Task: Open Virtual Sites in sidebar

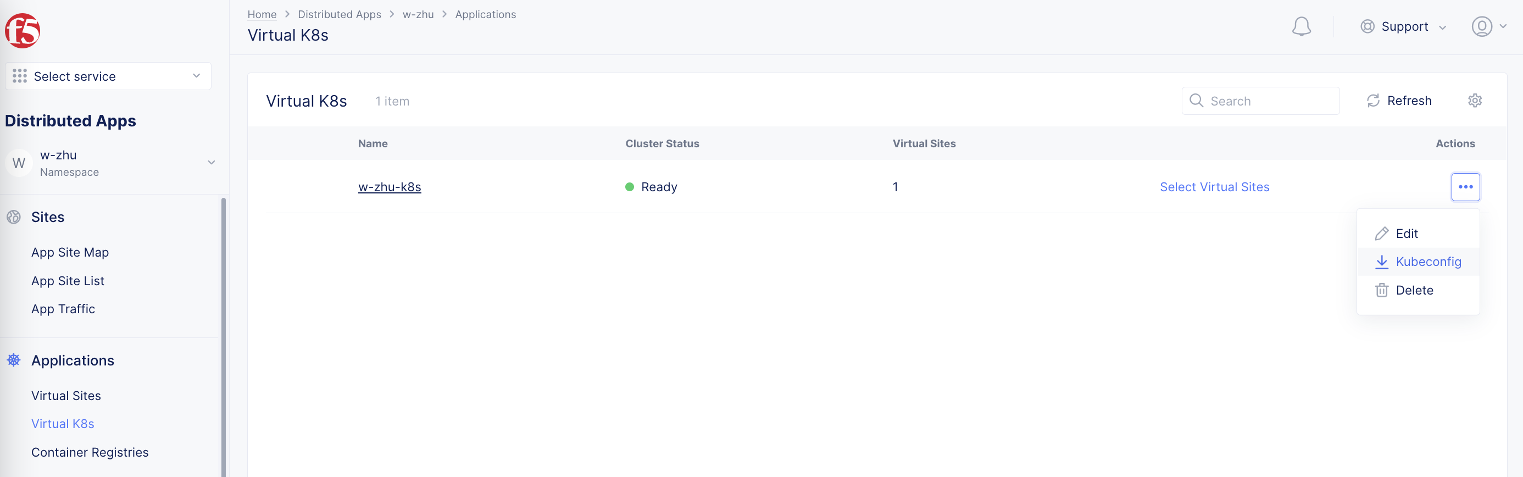Action: click(x=65, y=396)
